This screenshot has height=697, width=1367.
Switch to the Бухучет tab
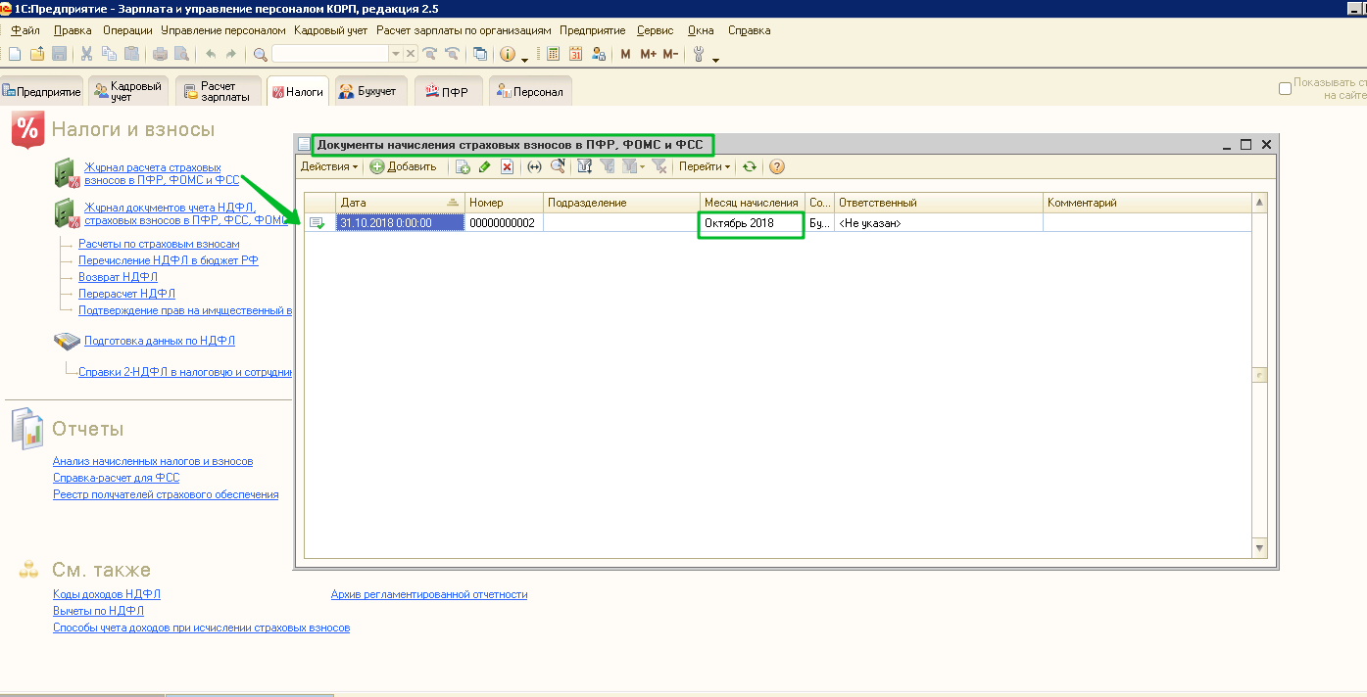368,91
